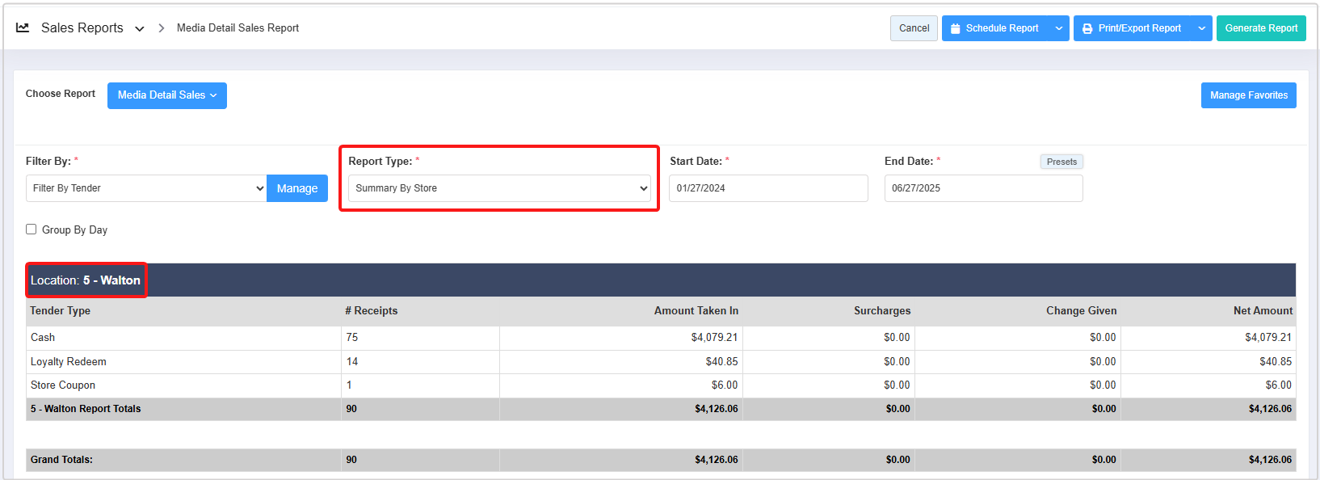This screenshot has height=480, width=1320.
Task: Open the Report Type Summary By Store dropdown
Action: 499,188
